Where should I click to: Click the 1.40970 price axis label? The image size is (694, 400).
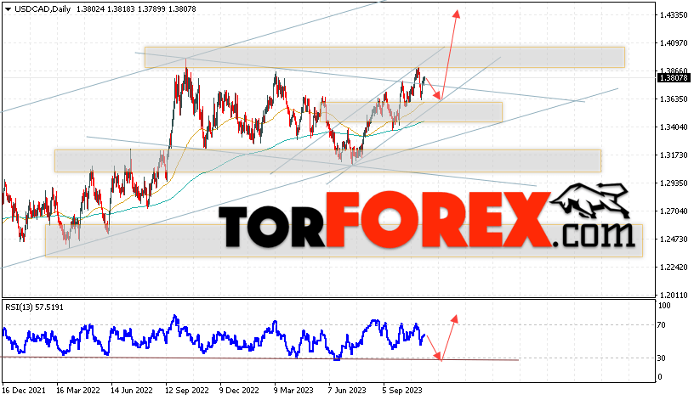coord(674,42)
